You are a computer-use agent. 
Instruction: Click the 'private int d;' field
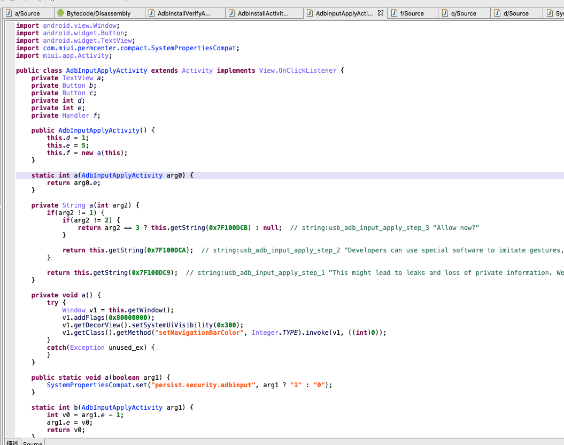58,101
